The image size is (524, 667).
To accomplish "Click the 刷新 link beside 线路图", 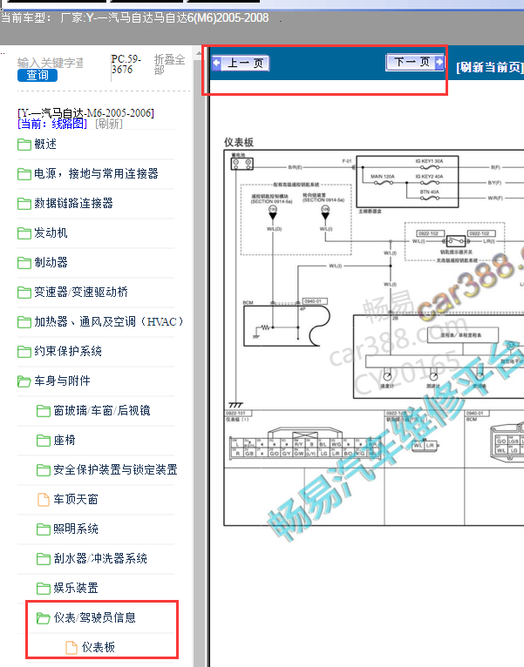I will tap(109, 124).
